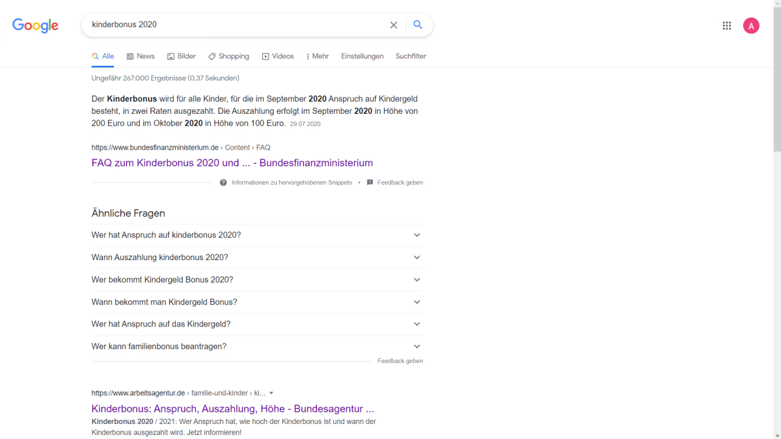781x439 pixels.
Task: Expand 'Wer kann familienbonus beantragen?'
Action: (257, 347)
